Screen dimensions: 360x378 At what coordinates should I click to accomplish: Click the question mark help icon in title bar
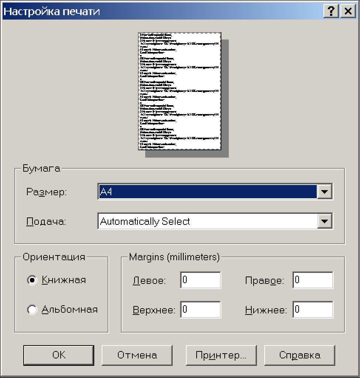pyautogui.click(x=331, y=11)
